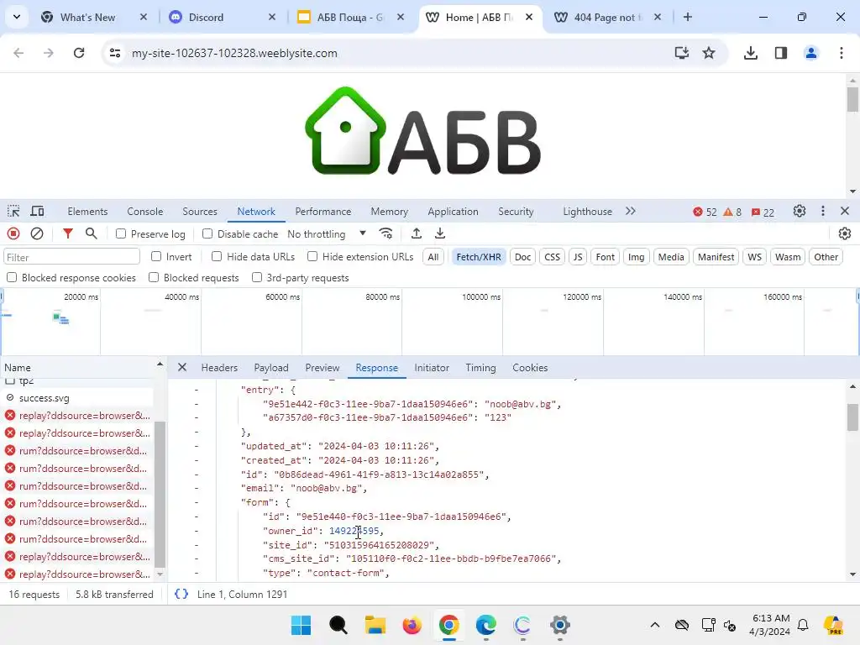
Task: Filter by Img type
Action: [637, 257]
